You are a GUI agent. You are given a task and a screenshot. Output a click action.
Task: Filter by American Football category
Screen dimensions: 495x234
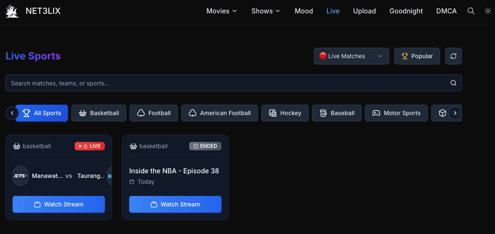tap(219, 113)
